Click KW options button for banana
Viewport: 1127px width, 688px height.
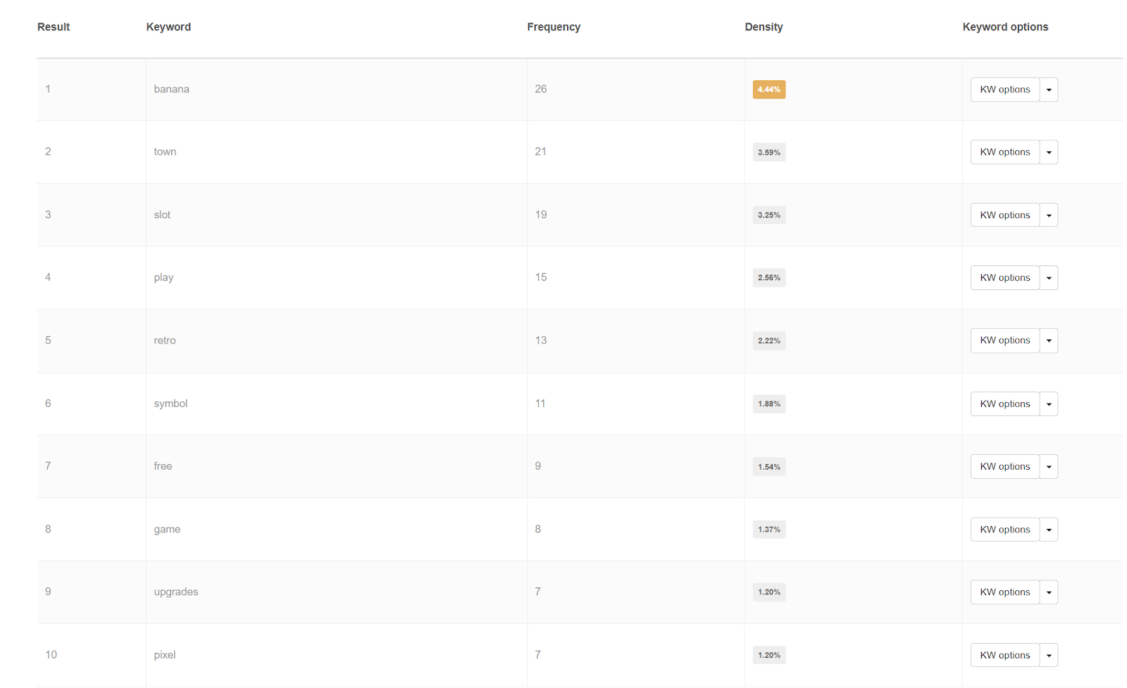click(x=1004, y=89)
